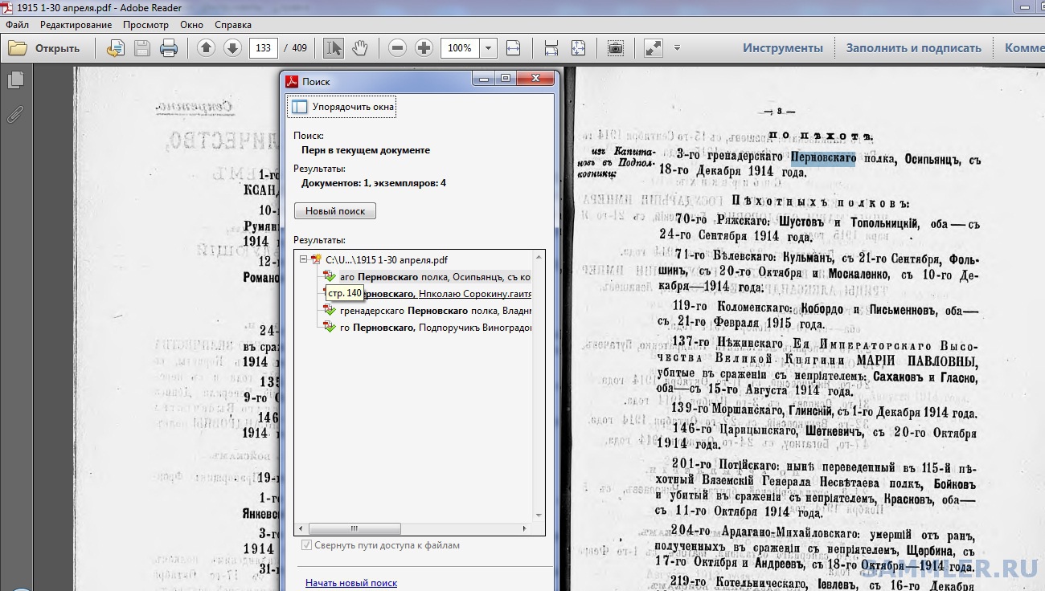Choose the text selection cursor tool

pyautogui.click(x=333, y=48)
